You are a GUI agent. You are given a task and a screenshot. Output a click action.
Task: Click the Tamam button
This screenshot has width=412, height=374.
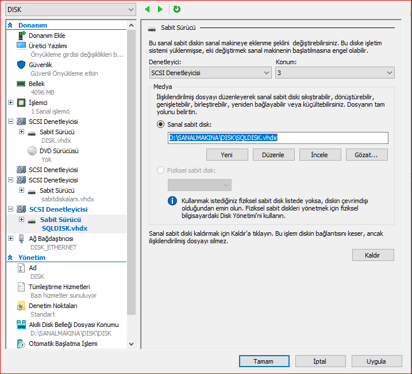point(264,361)
